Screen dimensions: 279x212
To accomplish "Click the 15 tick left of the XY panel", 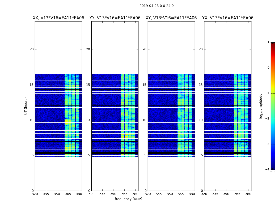I will click(144, 85).
